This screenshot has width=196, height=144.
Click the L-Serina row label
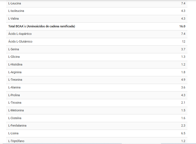click(14, 49)
